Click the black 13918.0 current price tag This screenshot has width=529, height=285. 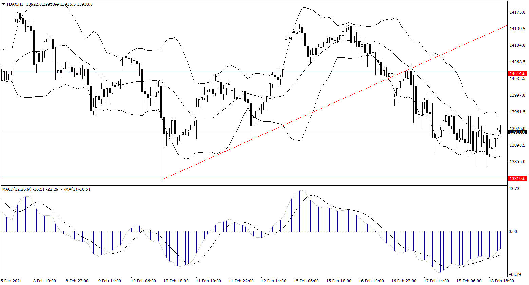click(x=517, y=132)
